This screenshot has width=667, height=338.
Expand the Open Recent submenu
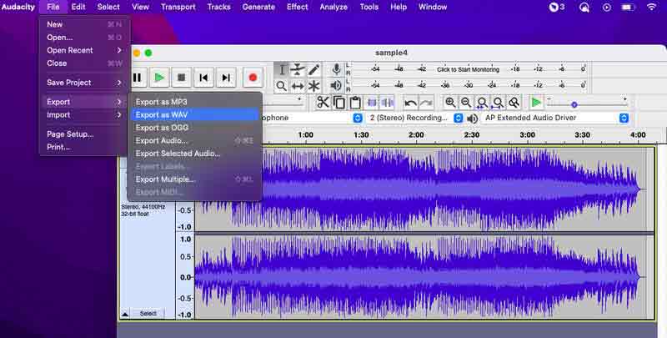coord(84,50)
